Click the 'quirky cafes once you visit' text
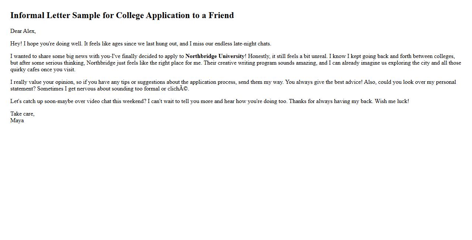 click(x=42, y=69)
